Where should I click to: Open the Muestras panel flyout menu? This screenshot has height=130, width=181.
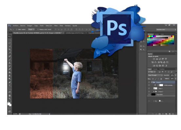[176, 34]
